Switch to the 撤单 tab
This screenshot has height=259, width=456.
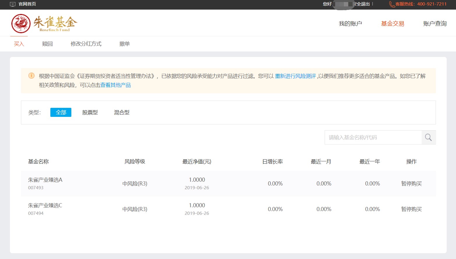click(x=124, y=44)
